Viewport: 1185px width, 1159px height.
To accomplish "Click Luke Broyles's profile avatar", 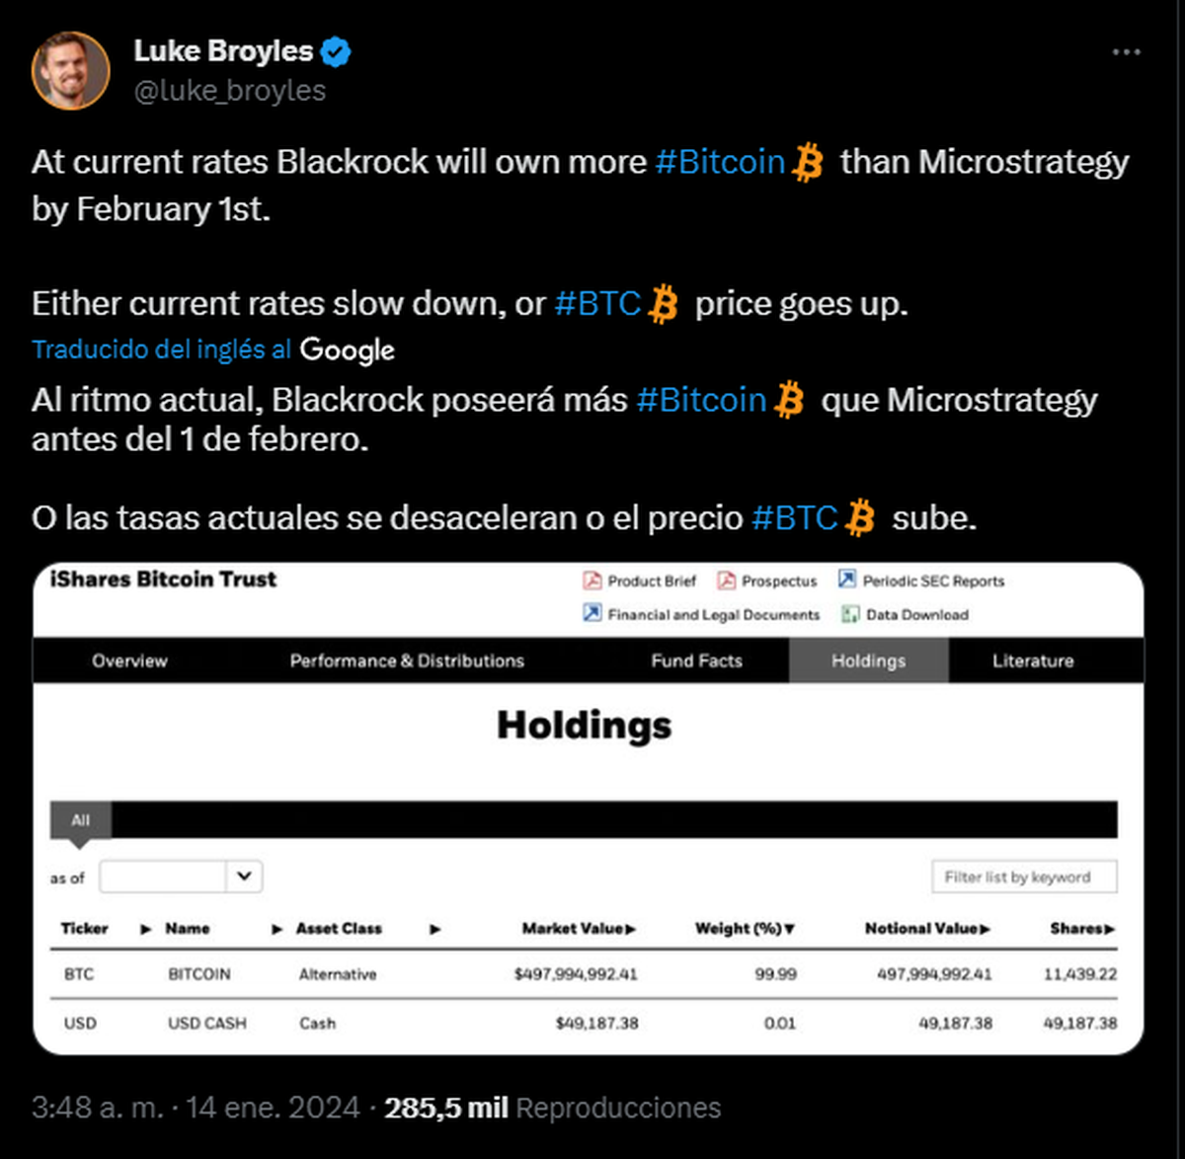I will [x=70, y=69].
